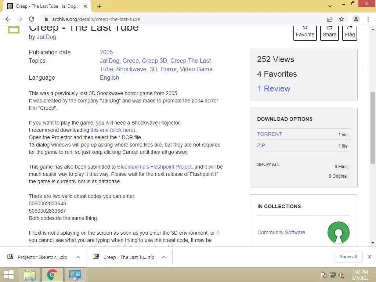
Task: Click the green Community Software collection logo
Action: [x=338, y=232]
